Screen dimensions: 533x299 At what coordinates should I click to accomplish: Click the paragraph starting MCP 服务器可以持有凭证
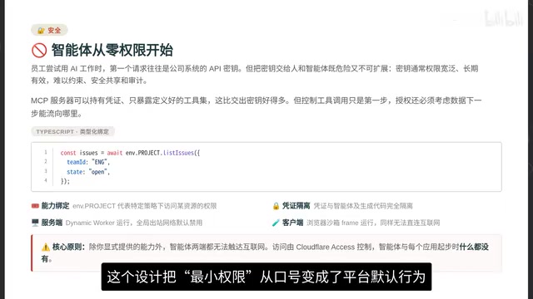(x=257, y=107)
